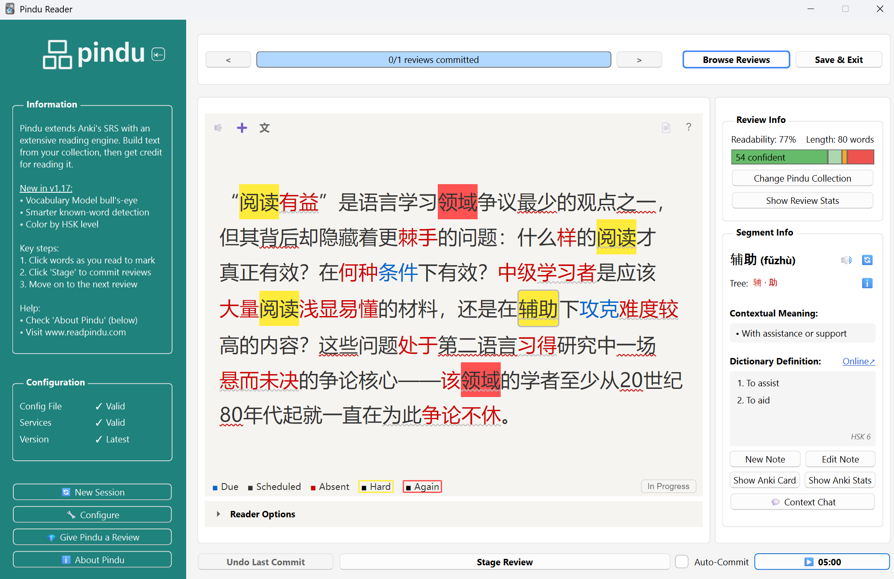Open the document page icon in reader
This screenshot has height=579, width=894.
coord(666,128)
